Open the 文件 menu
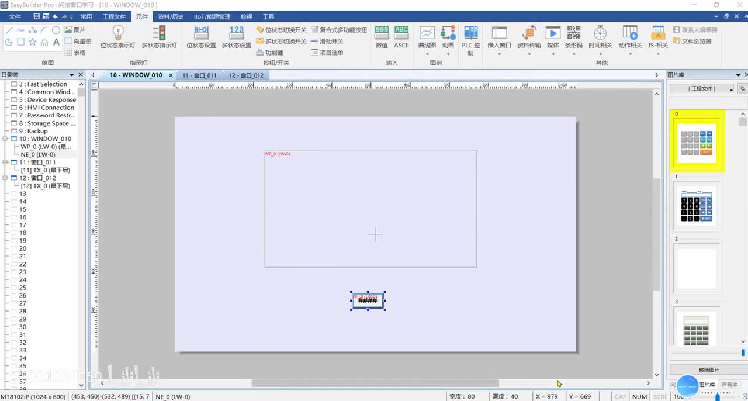The height and width of the screenshot is (401, 748). pyautogui.click(x=15, y=16)
